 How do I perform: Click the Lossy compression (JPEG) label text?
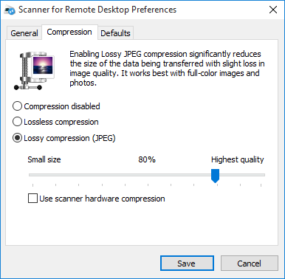tap(69, 138)
